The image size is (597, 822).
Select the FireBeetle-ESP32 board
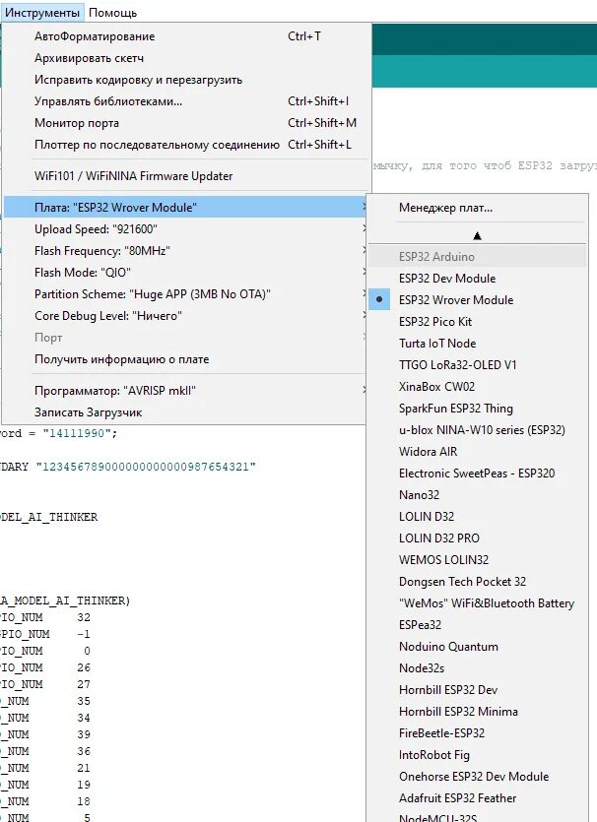(x=478, y=733)
